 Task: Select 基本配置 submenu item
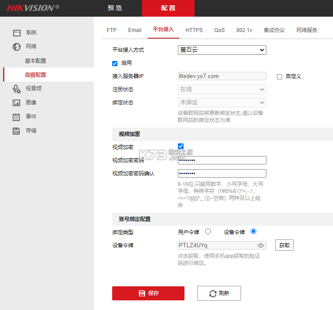point(35,61)
